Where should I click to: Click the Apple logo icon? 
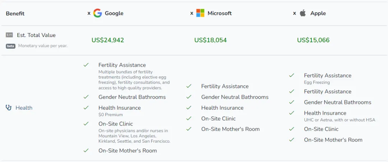coord(303,13)
